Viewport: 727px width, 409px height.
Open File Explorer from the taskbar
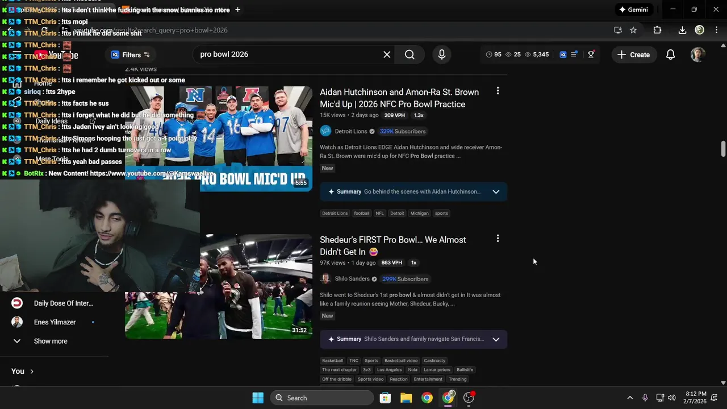406,398
